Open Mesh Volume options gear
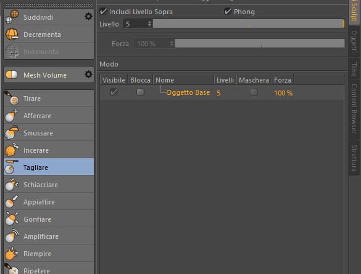The height and width of the screenshot is (274, 361). tap(88, 75)
